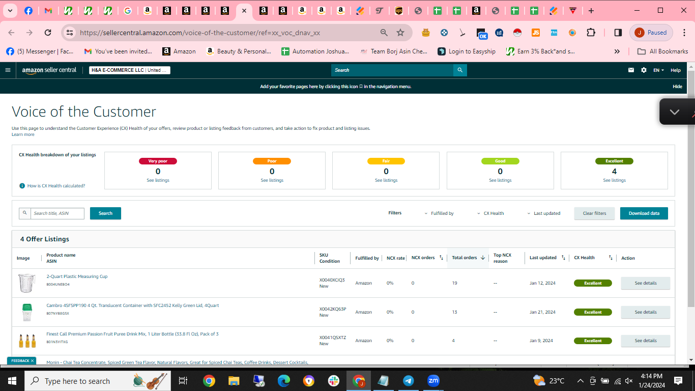Open the Chrome extensions puzzle icon
Image resolution: width=695 pixels, height=391 pixels.
click(x=591, y=33)
